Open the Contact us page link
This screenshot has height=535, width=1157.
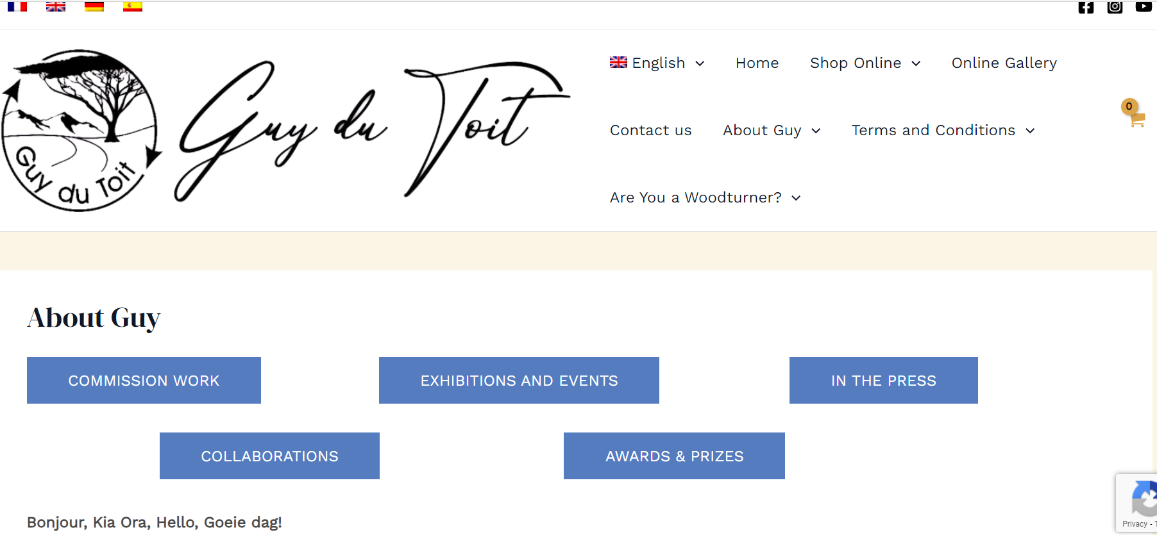[651, 130]
